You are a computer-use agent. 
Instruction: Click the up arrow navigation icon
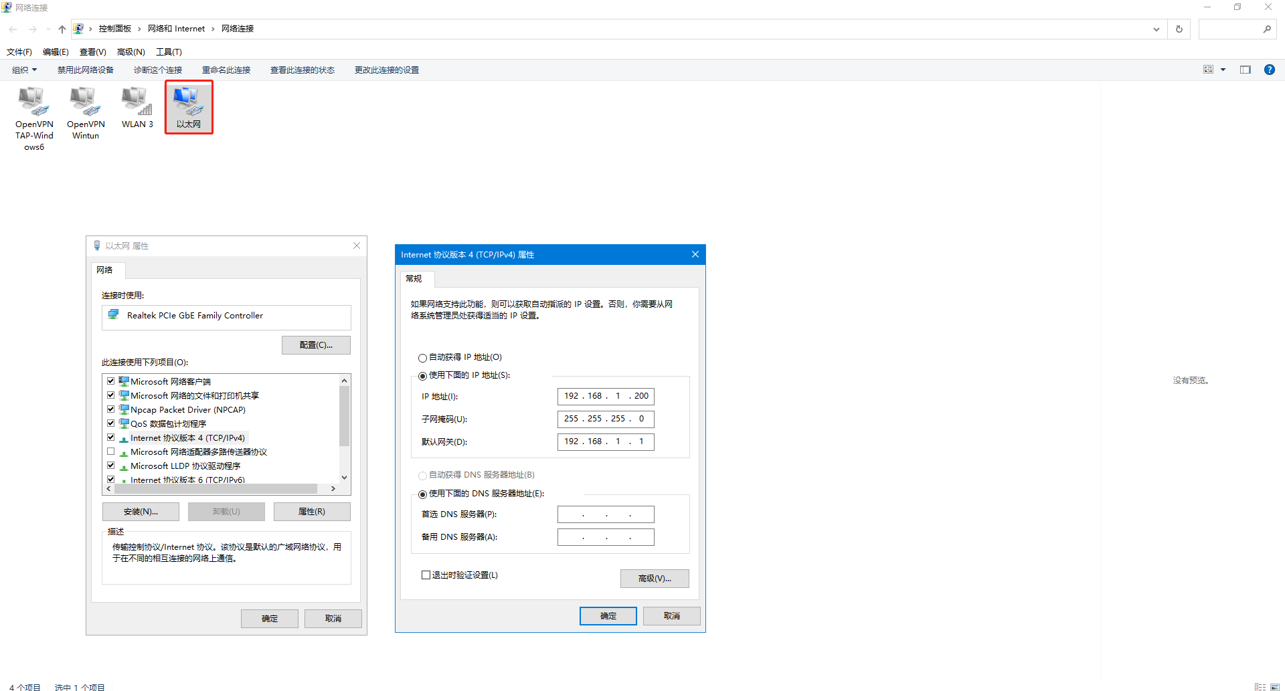tap(62, 29)
